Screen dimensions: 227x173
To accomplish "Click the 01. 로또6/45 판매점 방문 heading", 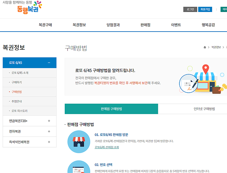I will pos(111,135).
